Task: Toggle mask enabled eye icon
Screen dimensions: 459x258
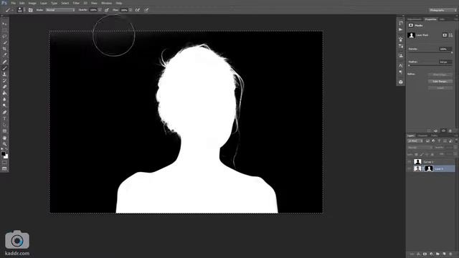Action: 443,130
